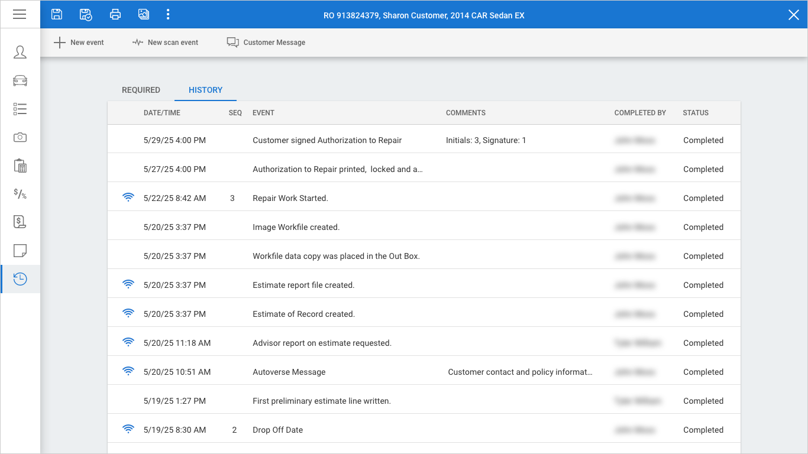
Task: Click the DATE/TIME column header
Action: coord(162,113)
